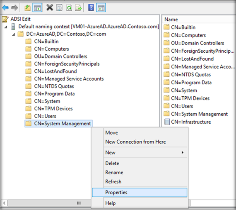Click server icon beside Default naming context
This screenshot has width=236, height=210.
[x=13, y=27]
